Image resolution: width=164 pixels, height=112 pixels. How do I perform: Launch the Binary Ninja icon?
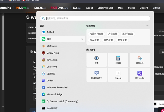pyautogui.click(x=43, y=53)
